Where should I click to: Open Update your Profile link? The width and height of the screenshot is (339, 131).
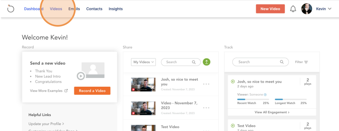tap(46, 124)
